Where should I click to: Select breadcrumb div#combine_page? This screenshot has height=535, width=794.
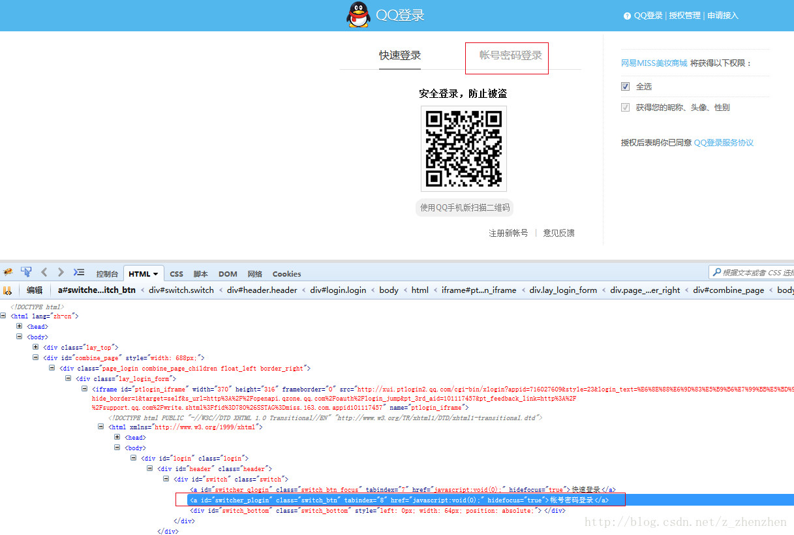point(728,290)
